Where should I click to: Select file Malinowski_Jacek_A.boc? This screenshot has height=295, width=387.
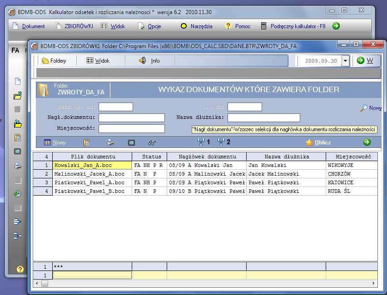(x=92, y=174)
